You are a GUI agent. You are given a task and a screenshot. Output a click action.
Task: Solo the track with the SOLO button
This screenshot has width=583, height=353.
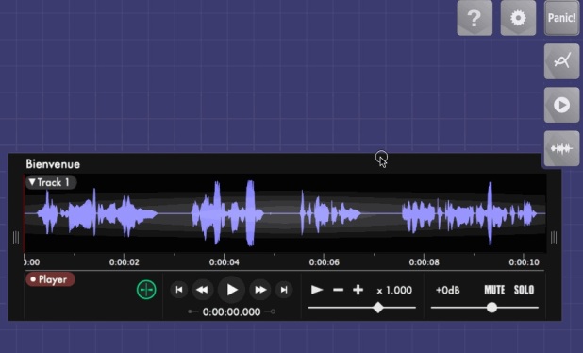[x=524, y=290]
